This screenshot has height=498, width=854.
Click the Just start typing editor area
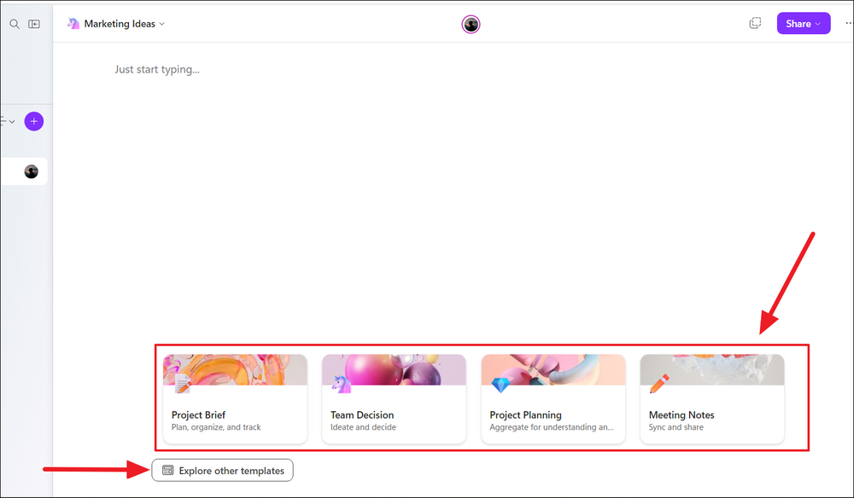[x=157, y=69]
